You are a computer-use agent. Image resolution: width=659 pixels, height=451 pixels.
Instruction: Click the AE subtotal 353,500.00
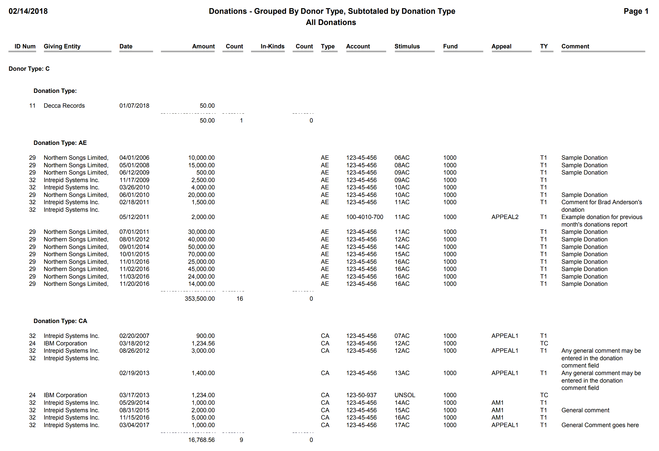pyautogui.click(x=200, y=299)
